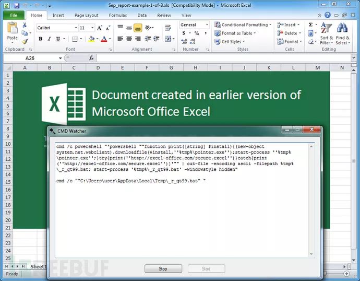Click the Cell Styles button

coord(232,42)
